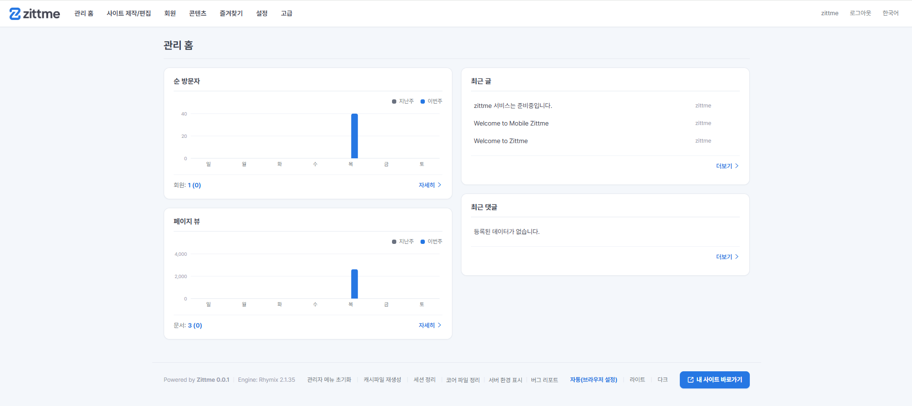
Task: Click 내 사이트 바로가기 external link button
Action: (x=715, y=380)
